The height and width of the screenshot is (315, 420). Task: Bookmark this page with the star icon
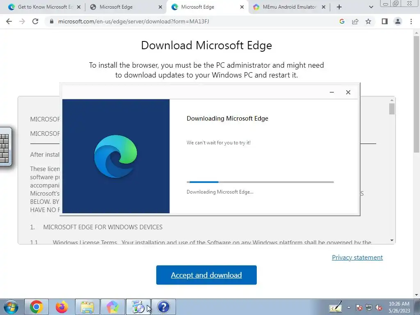click(368, 21)
